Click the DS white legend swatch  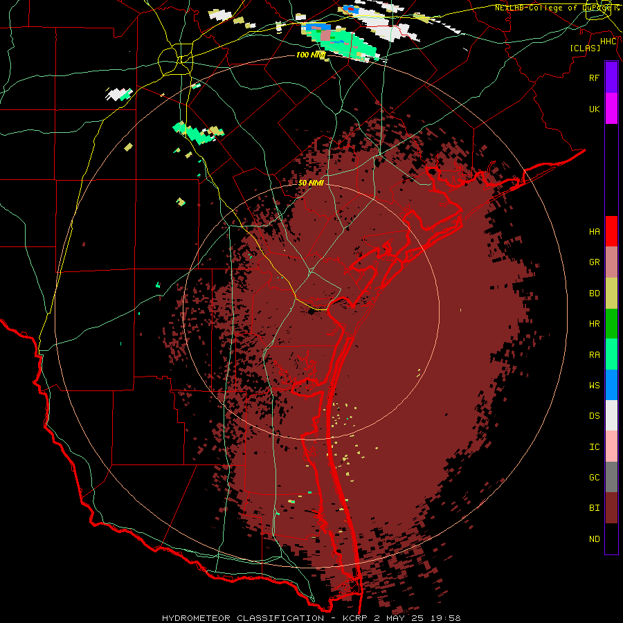click(611, 415)
